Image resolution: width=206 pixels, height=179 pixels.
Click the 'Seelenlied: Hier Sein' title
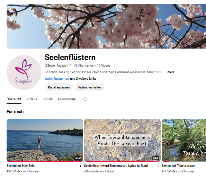(20, 166)
